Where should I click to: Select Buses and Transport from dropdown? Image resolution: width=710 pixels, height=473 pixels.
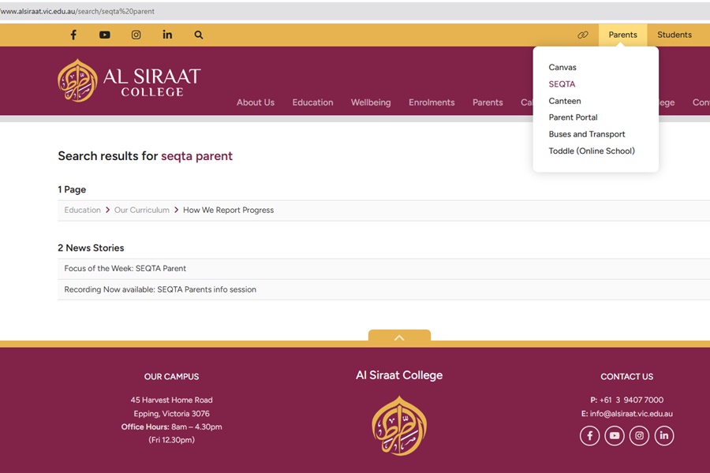[x=587, y=134]
